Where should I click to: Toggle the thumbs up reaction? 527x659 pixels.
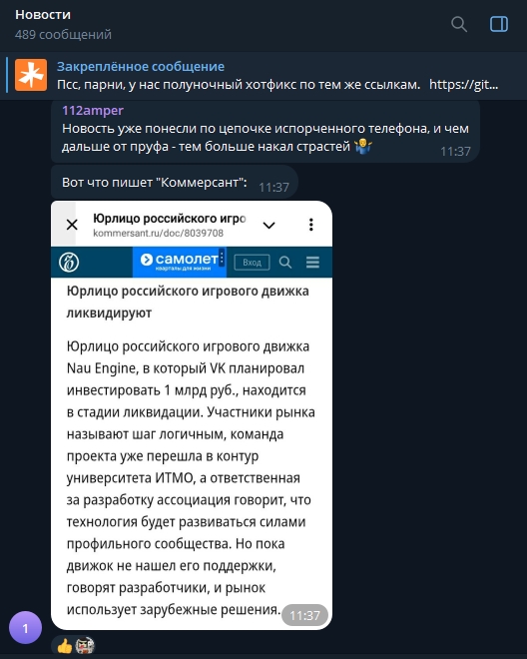click(x=64, y=646)
